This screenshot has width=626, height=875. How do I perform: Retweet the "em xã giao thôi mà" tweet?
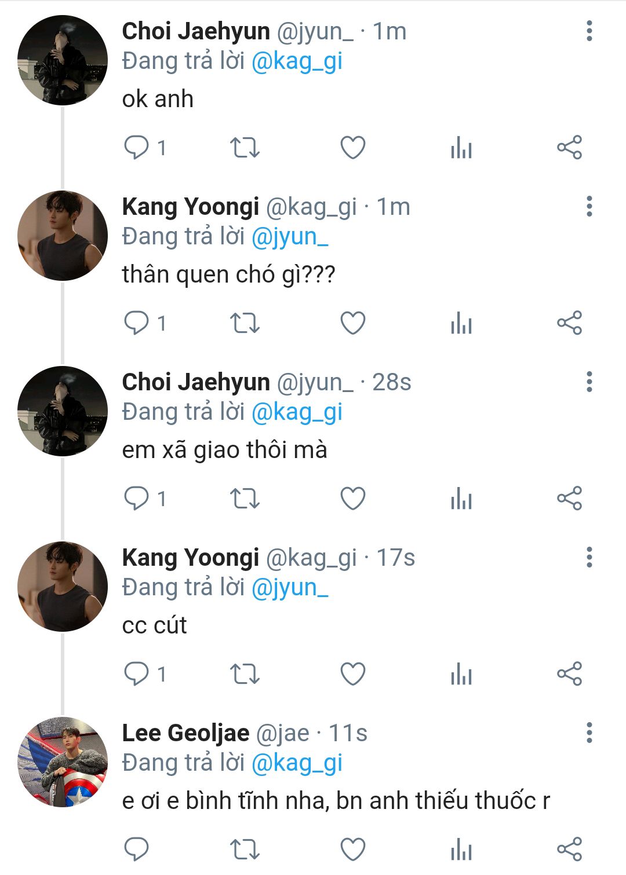tap(245, 499)
